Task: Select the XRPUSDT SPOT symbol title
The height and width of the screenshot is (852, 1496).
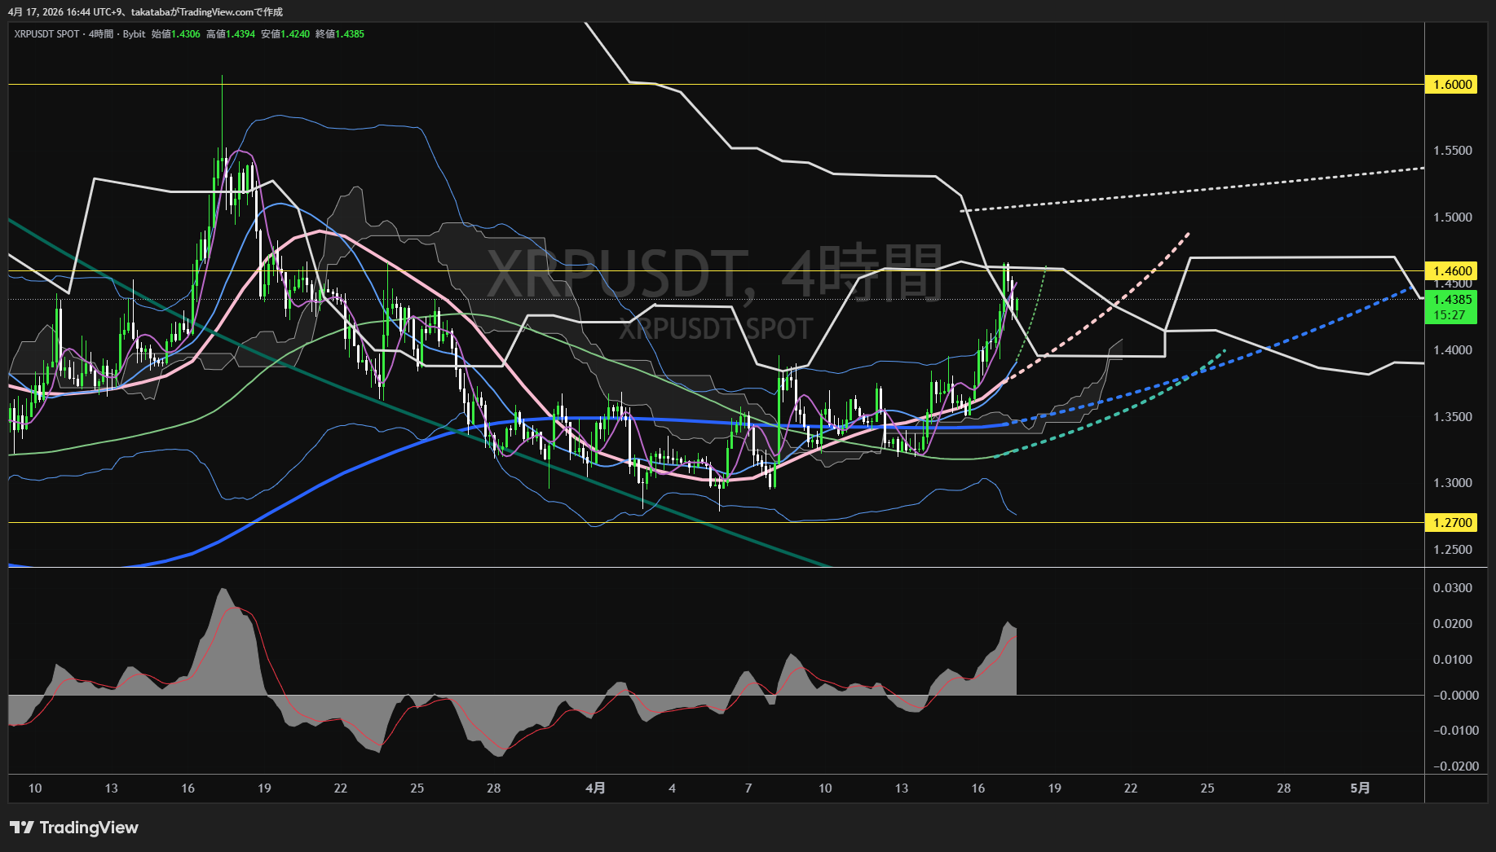Action: [46, 34]
